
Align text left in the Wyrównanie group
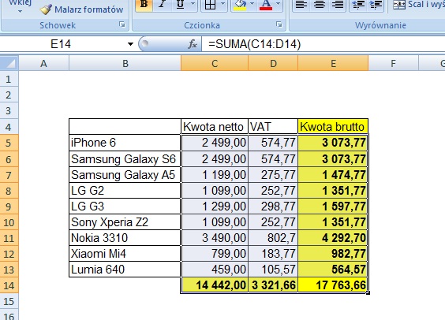click(x=301, y=5)
